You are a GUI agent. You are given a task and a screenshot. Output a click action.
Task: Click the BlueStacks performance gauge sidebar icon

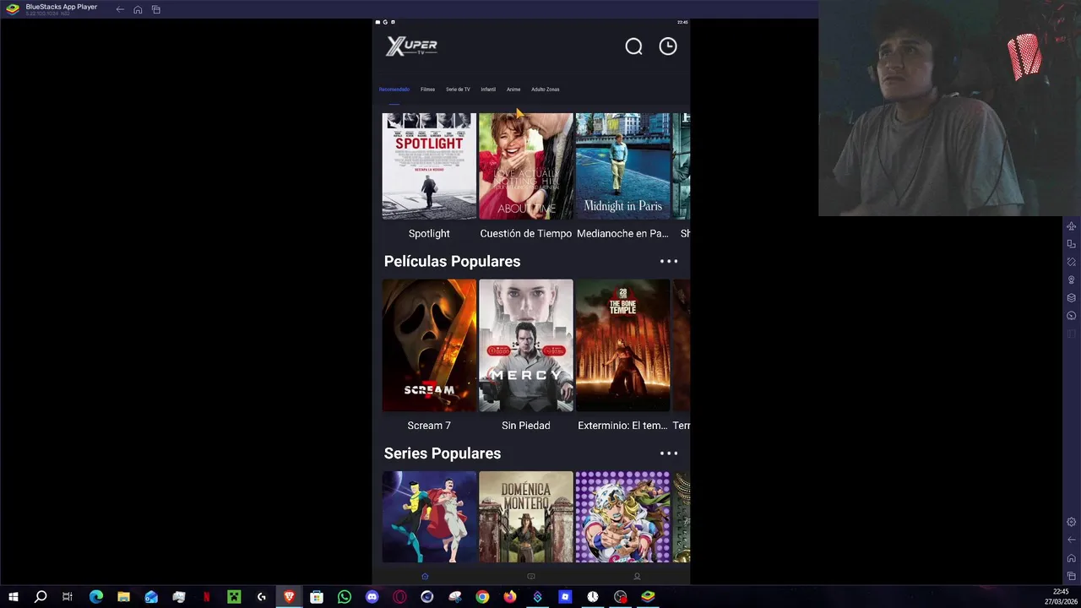[x=1072, y=315]
